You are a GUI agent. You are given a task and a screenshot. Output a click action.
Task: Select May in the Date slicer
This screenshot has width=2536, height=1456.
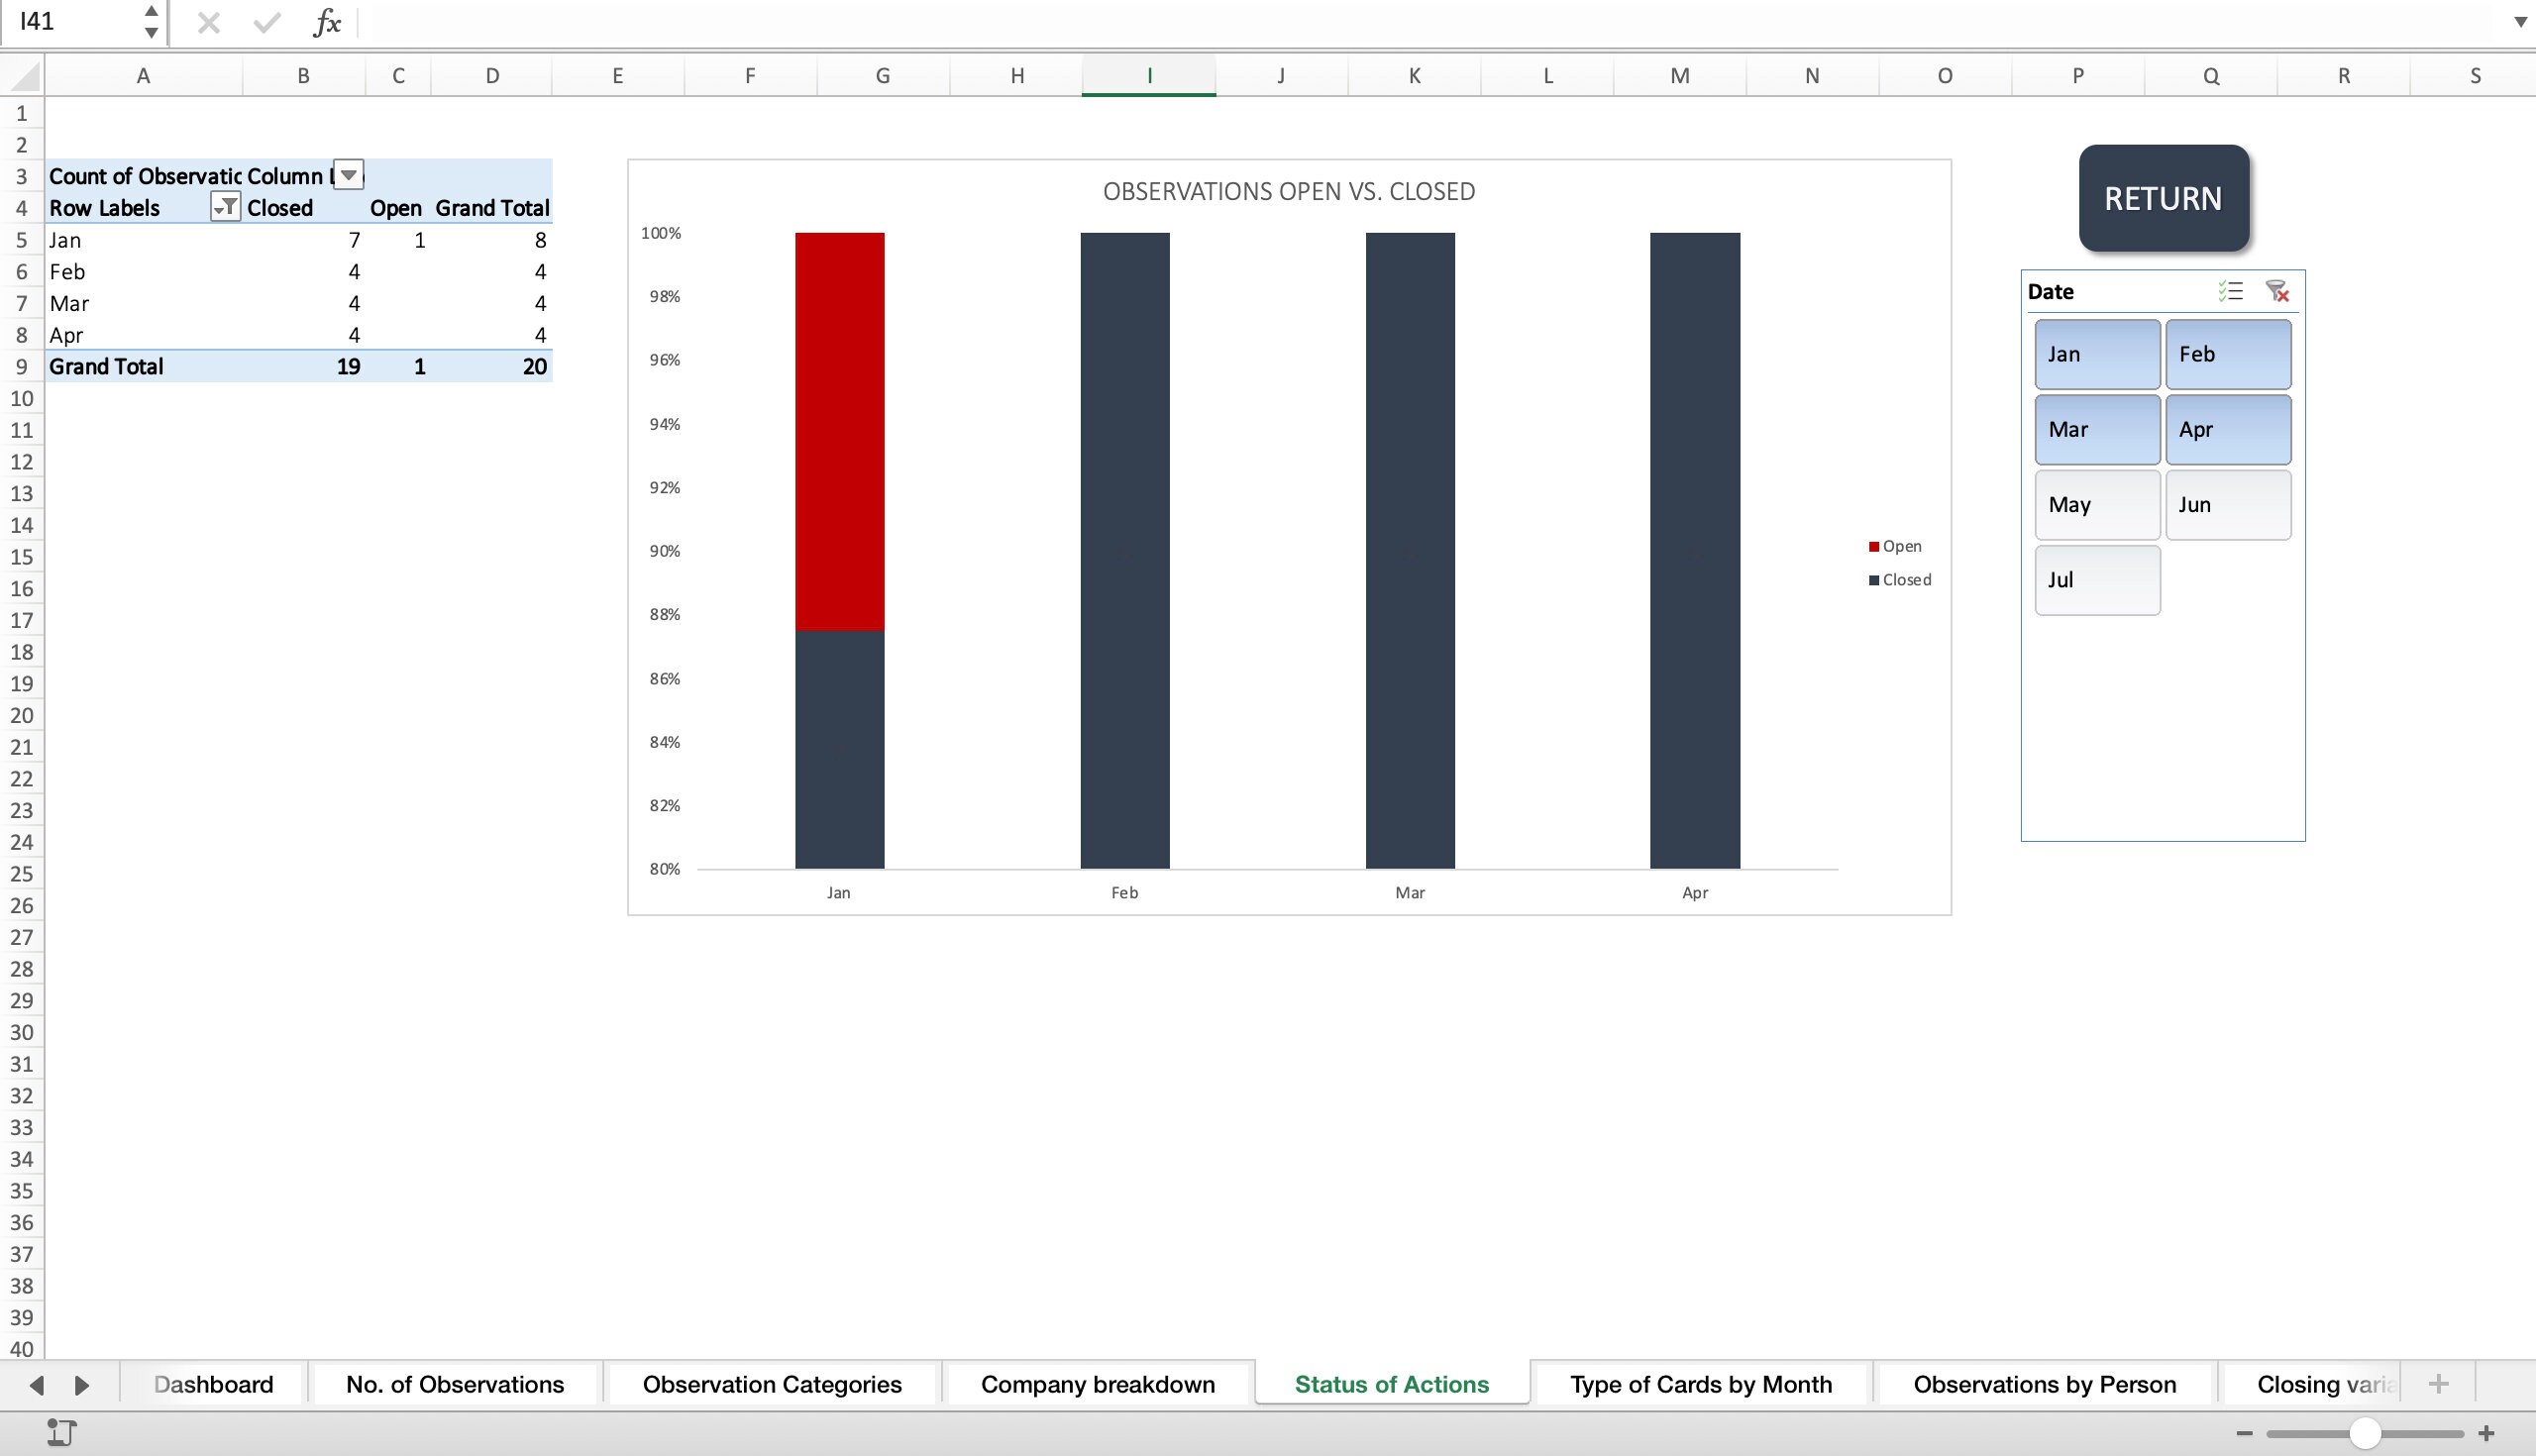[2096, 505]
